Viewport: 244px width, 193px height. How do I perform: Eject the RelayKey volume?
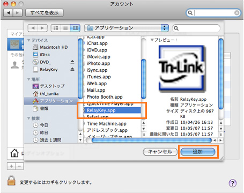(72, 69)
